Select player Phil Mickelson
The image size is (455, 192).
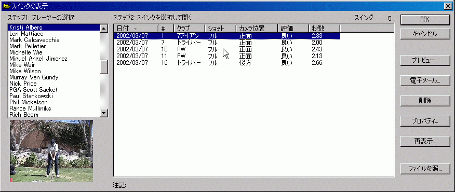(53, 102)
